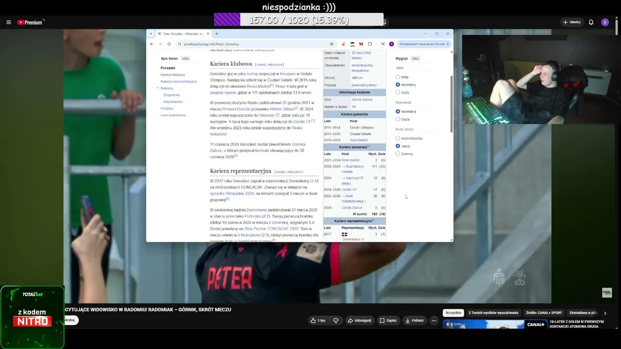Jump to Kariera reprezentacyjna in contents
Viewport: 621px width, 349px height.
[179, 81]
